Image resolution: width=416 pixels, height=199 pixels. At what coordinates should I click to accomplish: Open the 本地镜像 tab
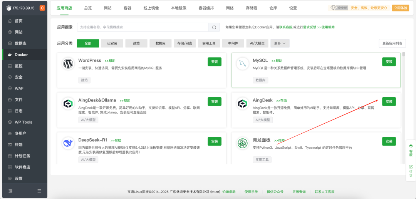point(179,8)
